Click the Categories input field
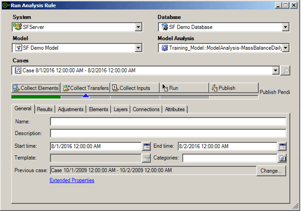Screen dimensions: 301x211 click(230, 158)
